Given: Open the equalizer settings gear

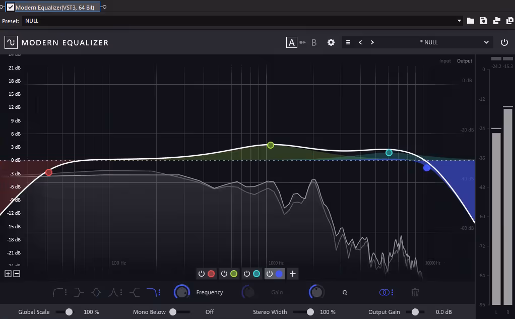Looking at the screenshot, I should tap(331, 42).
